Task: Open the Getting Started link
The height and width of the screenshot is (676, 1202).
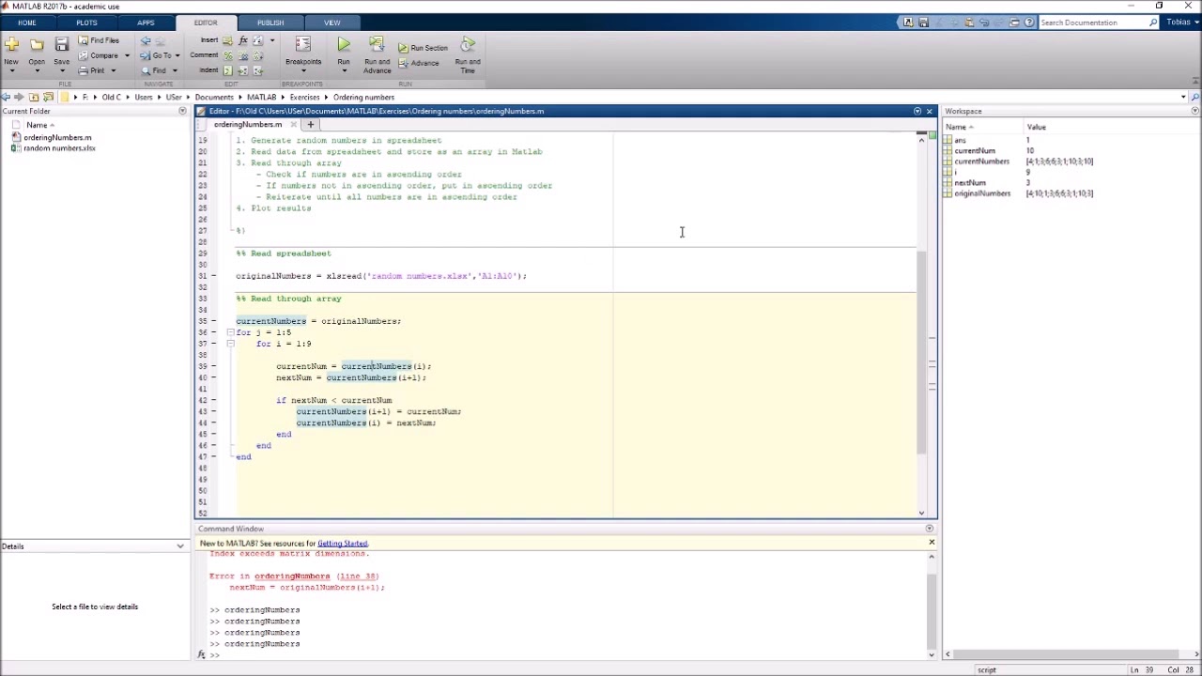Action: pyautogui.click(x=343, y=544)
